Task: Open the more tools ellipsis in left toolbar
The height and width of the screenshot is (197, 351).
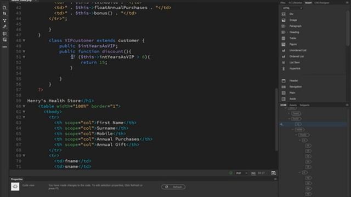Action: pyautogui.click(x=4, y=47)
